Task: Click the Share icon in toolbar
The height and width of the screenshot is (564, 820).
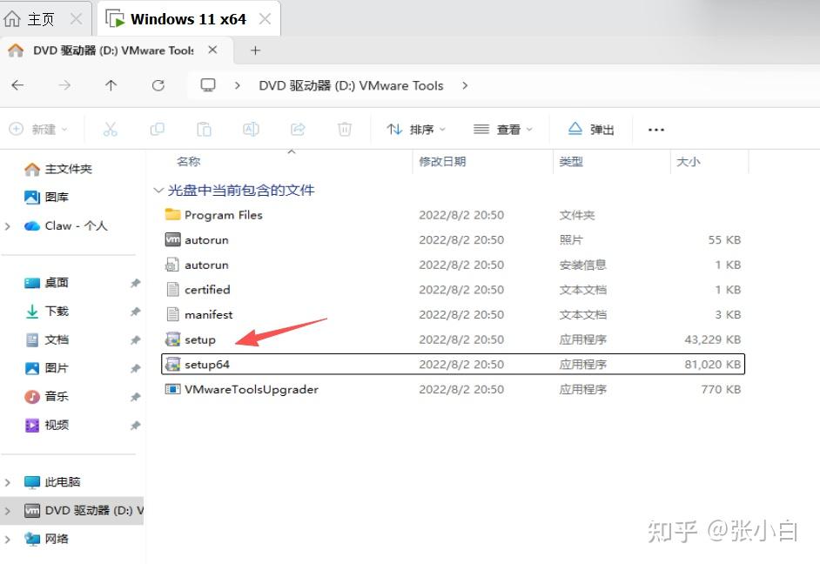Action: [298, 129]
